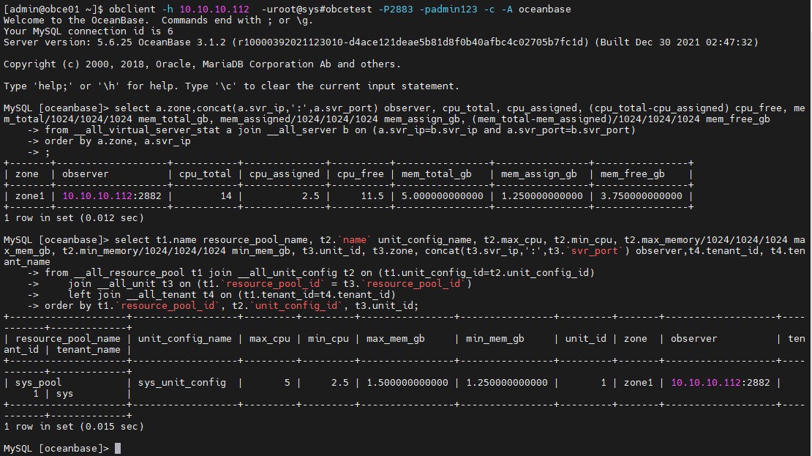Screen dimensions: 812x456
Task: Click observer 10.10.10.112:2882 in second result table
Action: click(721, 383)
